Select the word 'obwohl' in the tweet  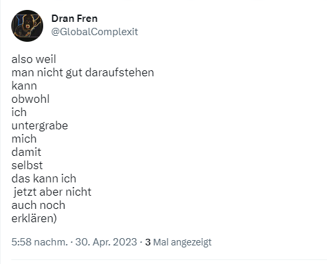tap(31, 99)
